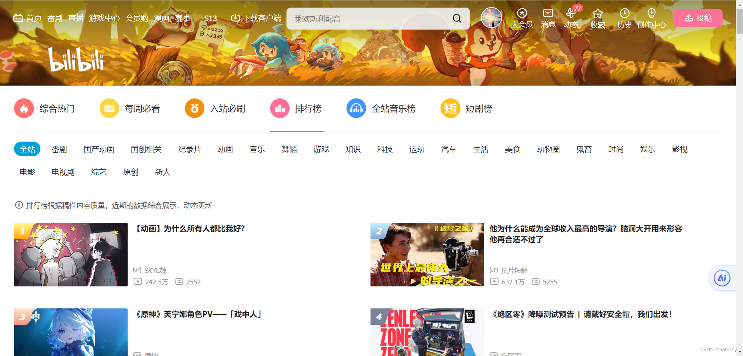The width and height of the screenshot is (743, 356).
Task: Select the 综艺 category tab
Action: (99, 172)
